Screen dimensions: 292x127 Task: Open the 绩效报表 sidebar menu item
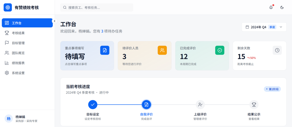[x=27, y=63]
